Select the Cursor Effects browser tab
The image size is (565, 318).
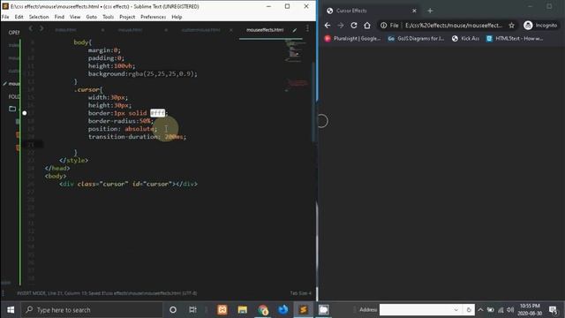point(371,11)
